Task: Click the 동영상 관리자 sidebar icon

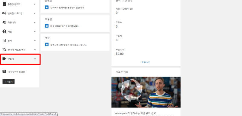Action: [4, 4]
